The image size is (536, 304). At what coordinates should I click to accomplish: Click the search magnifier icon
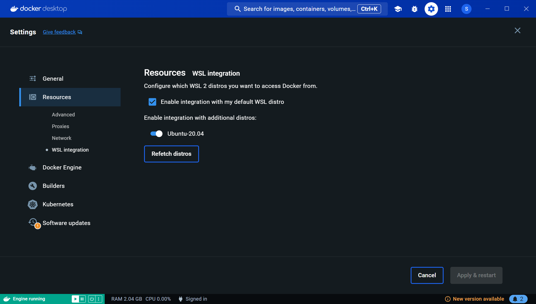coord(238,9)
